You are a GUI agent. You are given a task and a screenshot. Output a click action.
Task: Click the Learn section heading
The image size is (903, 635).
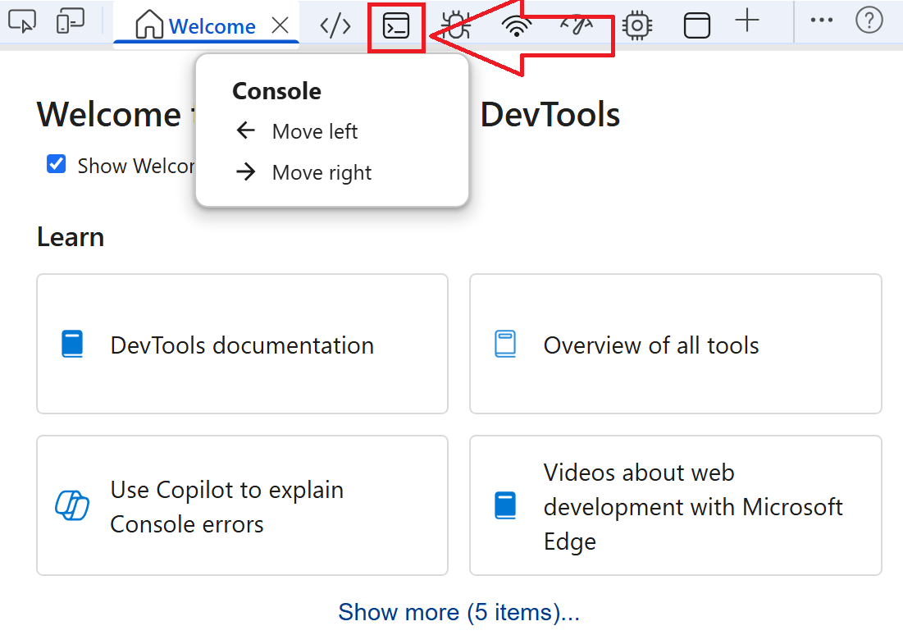click(71, 237)
